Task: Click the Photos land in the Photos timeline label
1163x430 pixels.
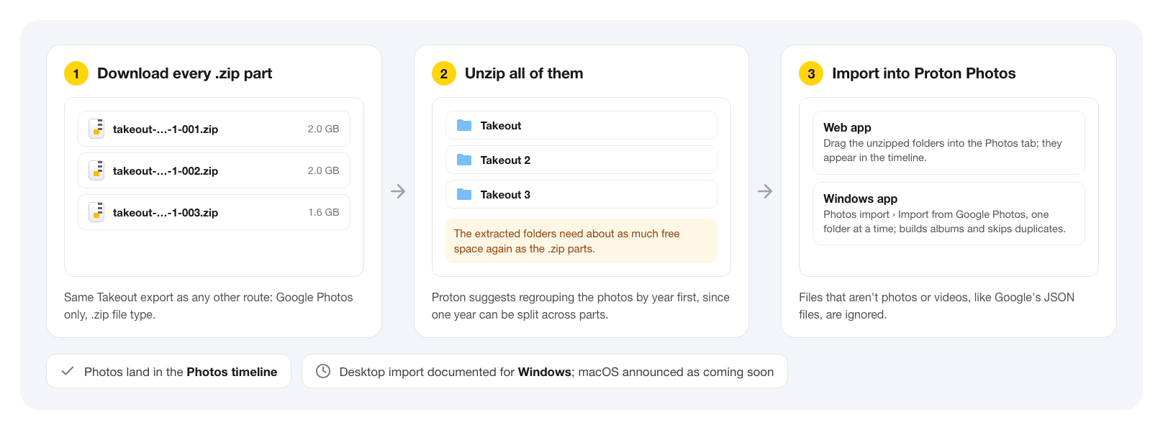Action: 181,372
